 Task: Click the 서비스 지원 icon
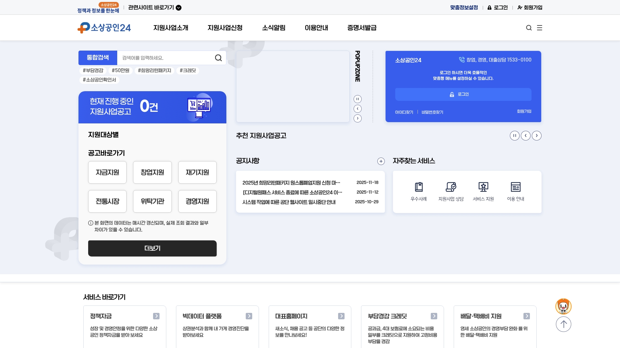coord(483,187)
